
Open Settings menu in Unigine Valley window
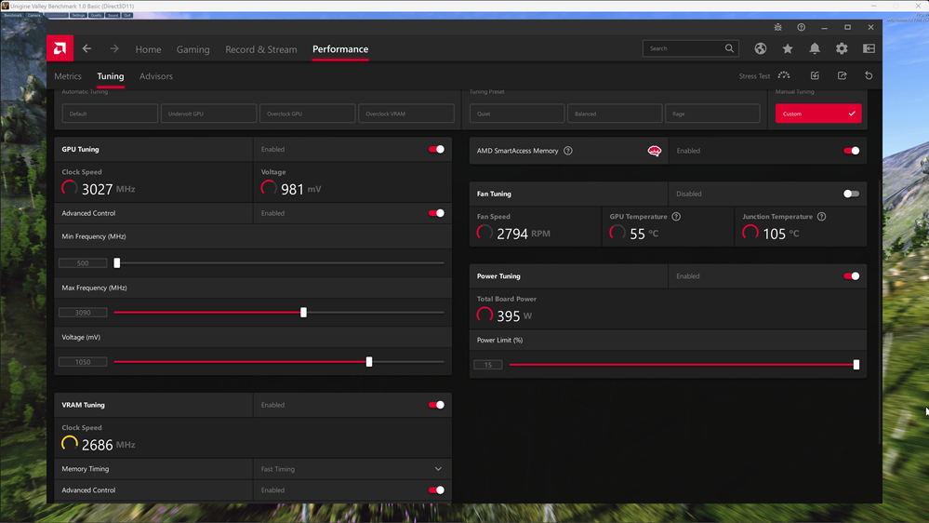tap(78, 15)
